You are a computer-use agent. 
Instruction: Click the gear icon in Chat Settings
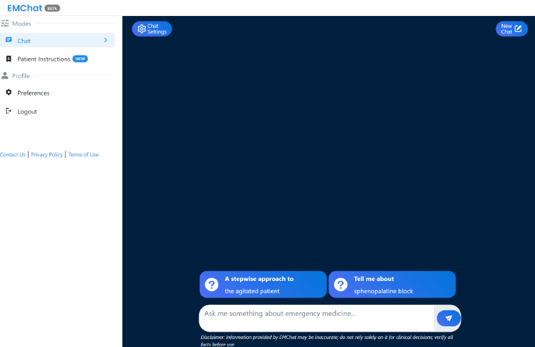click(142, 29)
